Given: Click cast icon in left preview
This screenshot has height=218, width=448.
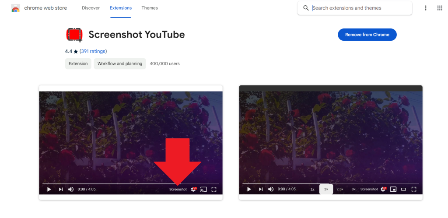Looking at the screenshot, I should tap(203, 189).
